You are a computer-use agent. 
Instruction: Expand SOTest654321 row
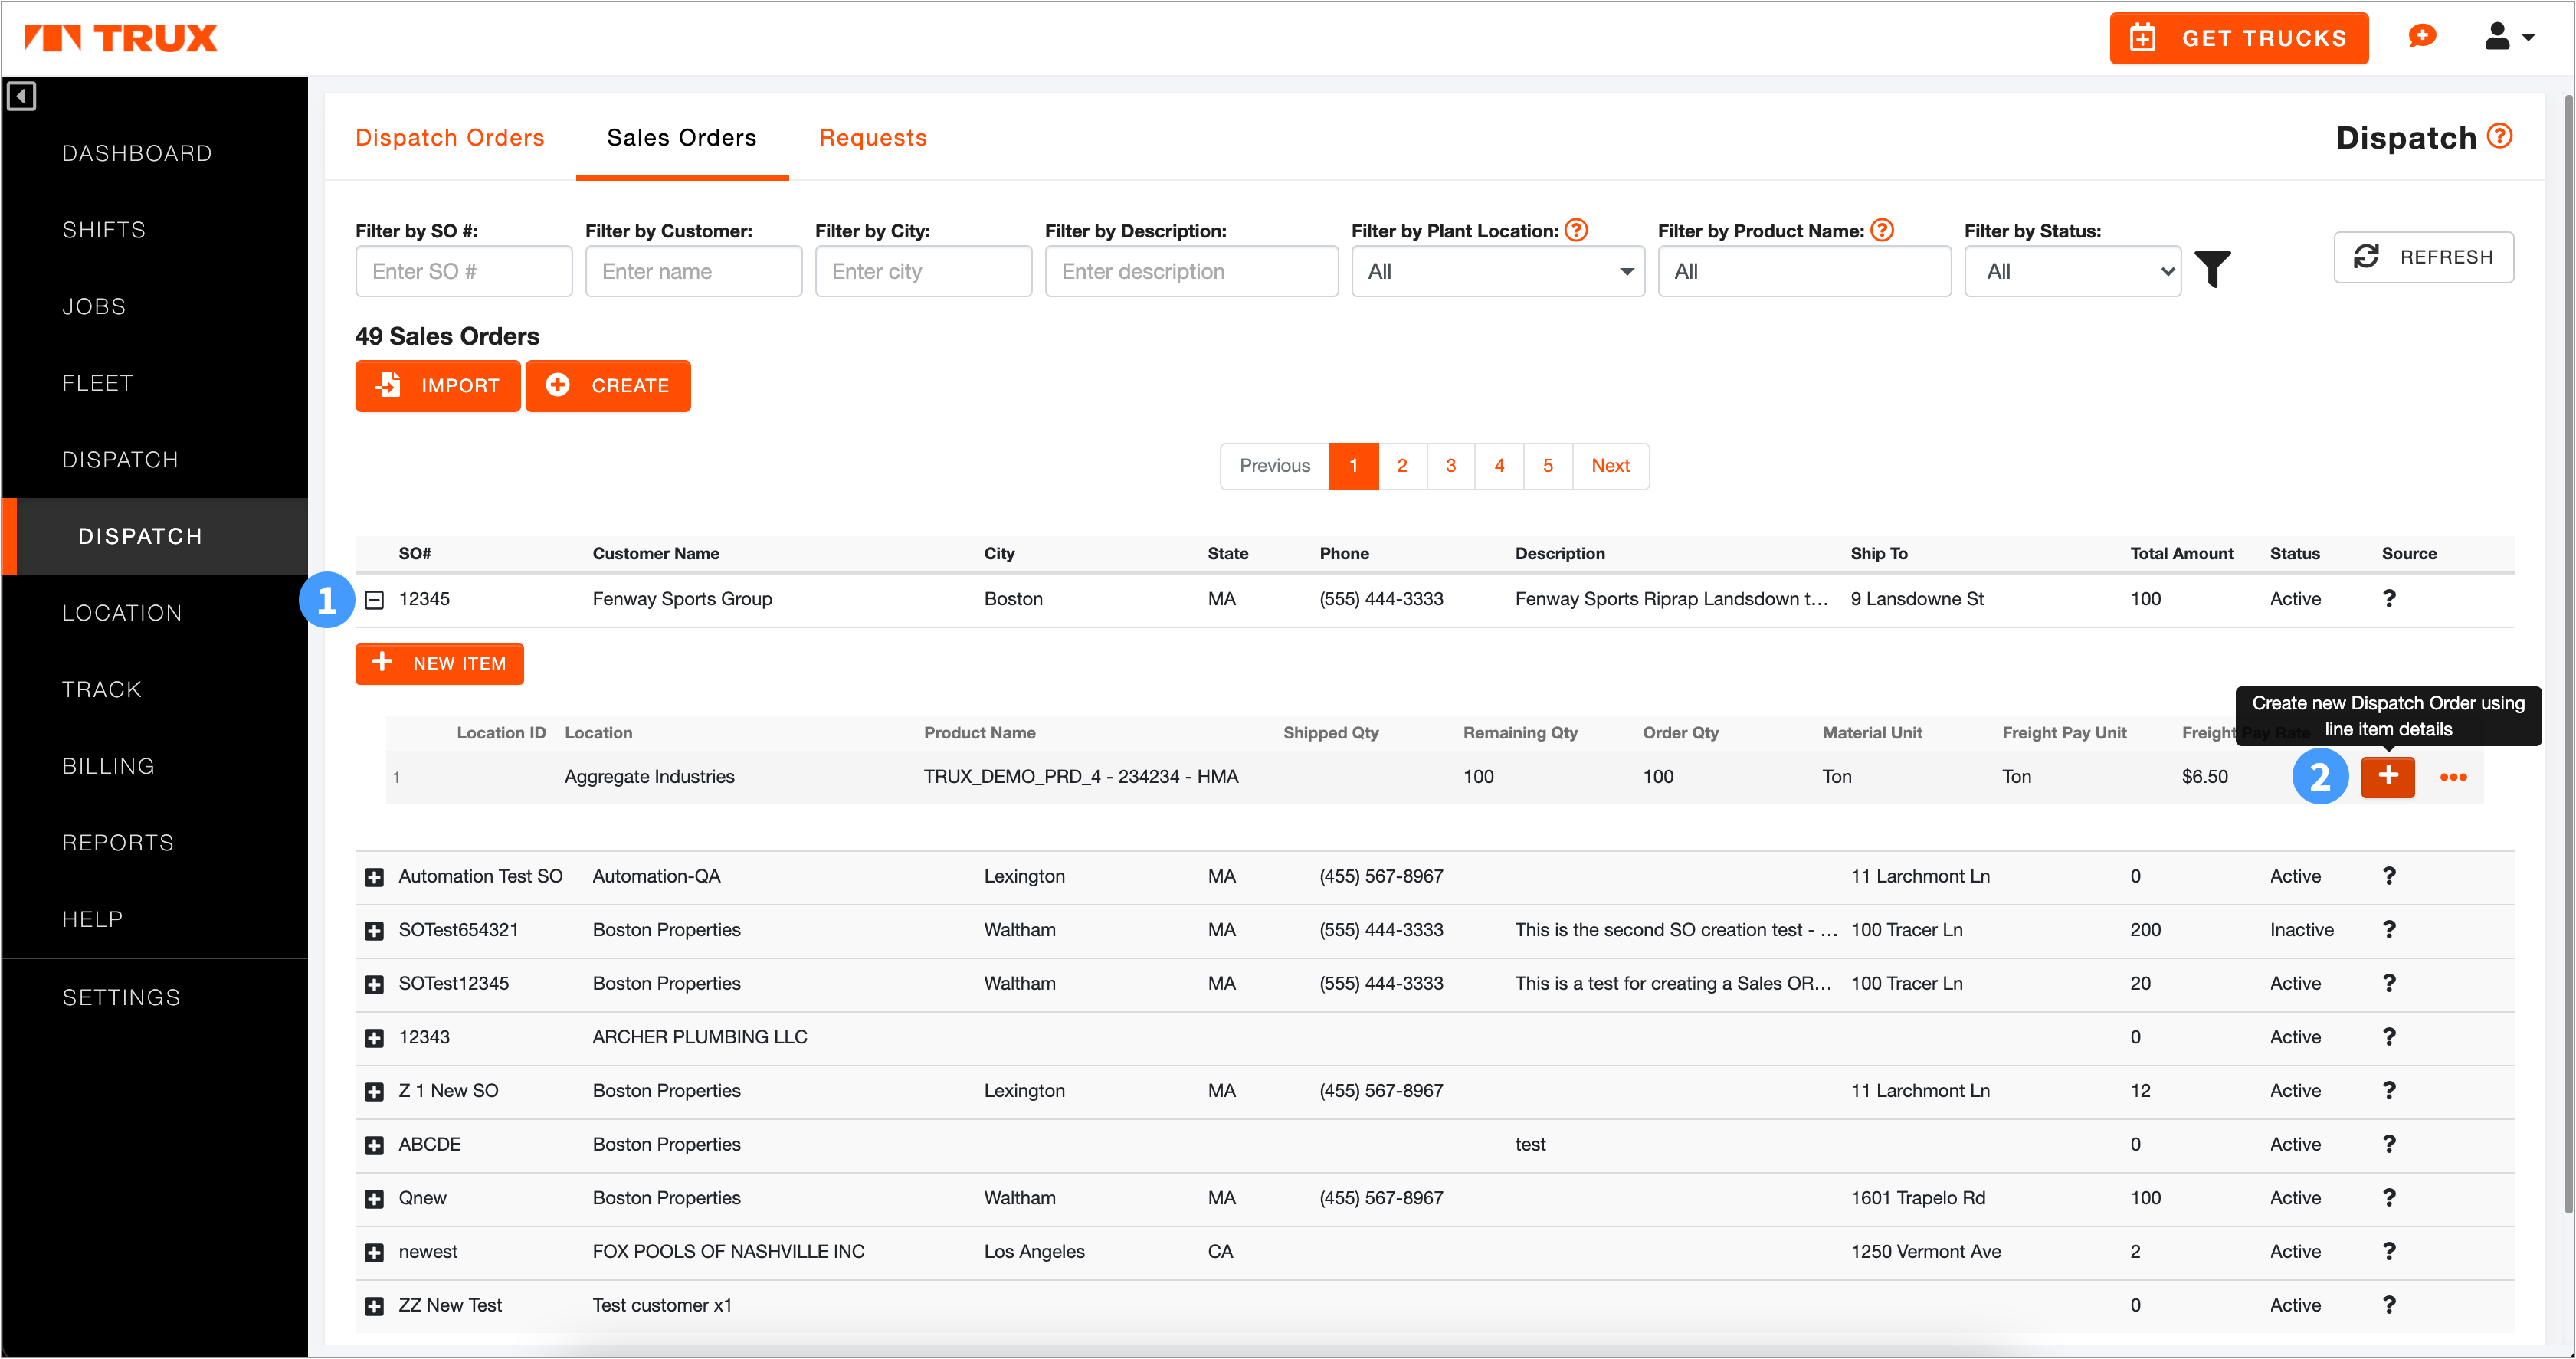pos(374,931)
